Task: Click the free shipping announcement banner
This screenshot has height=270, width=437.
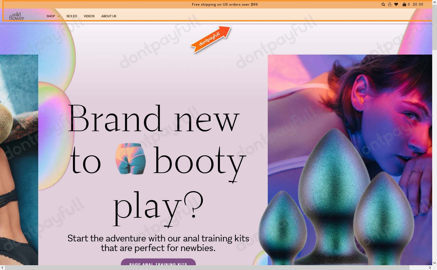Action: pyautogui.click(x=225, y=5)
